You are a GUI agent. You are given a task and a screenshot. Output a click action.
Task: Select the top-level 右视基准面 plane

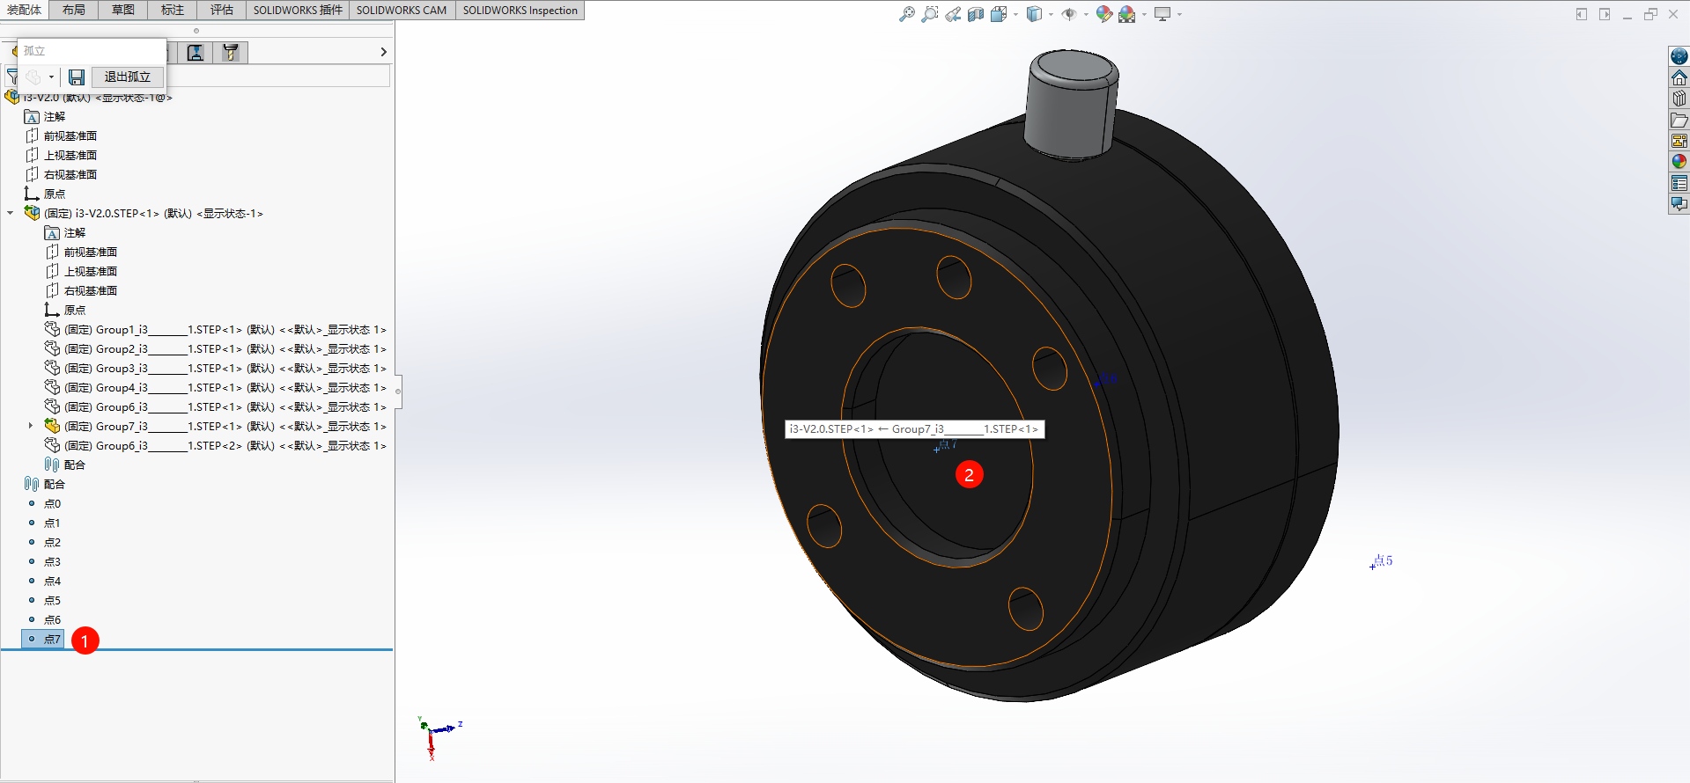(x=61, y=174)
